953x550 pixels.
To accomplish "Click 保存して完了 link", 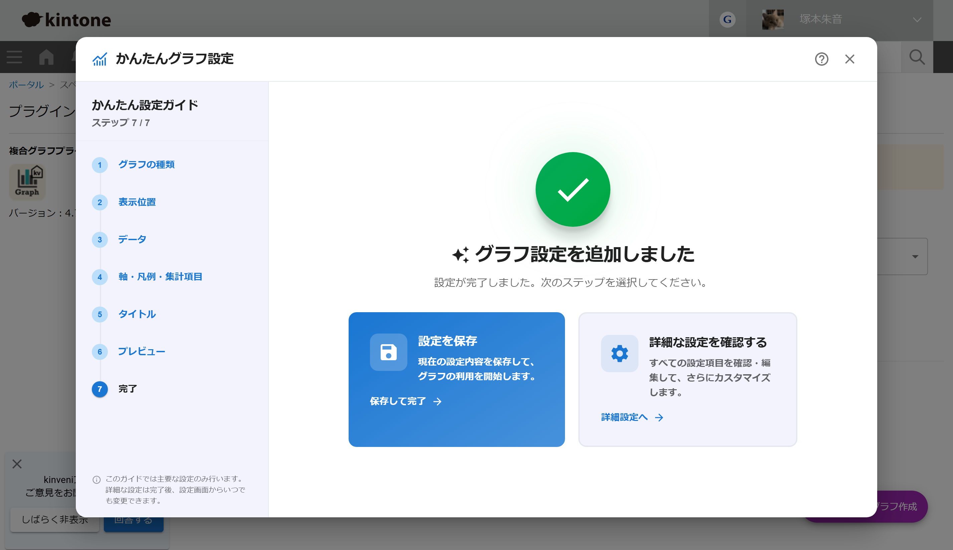I will click(406, 401).
